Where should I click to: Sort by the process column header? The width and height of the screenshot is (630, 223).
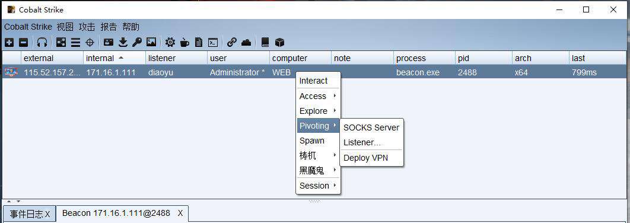click(424, 58)
